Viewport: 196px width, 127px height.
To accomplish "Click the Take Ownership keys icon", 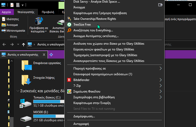I will point(69,19).
